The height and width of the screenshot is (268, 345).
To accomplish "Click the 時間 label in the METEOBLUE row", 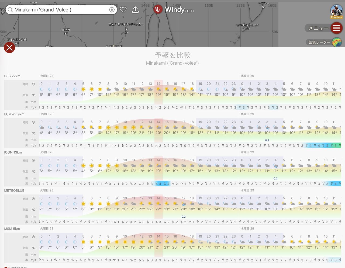I will tap(25, 199).
